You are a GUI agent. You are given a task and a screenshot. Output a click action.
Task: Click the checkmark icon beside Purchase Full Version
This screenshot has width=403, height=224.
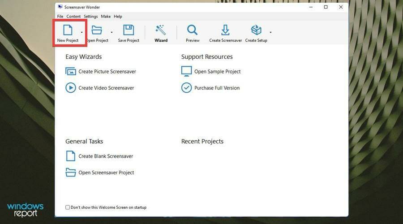point(187,88)
